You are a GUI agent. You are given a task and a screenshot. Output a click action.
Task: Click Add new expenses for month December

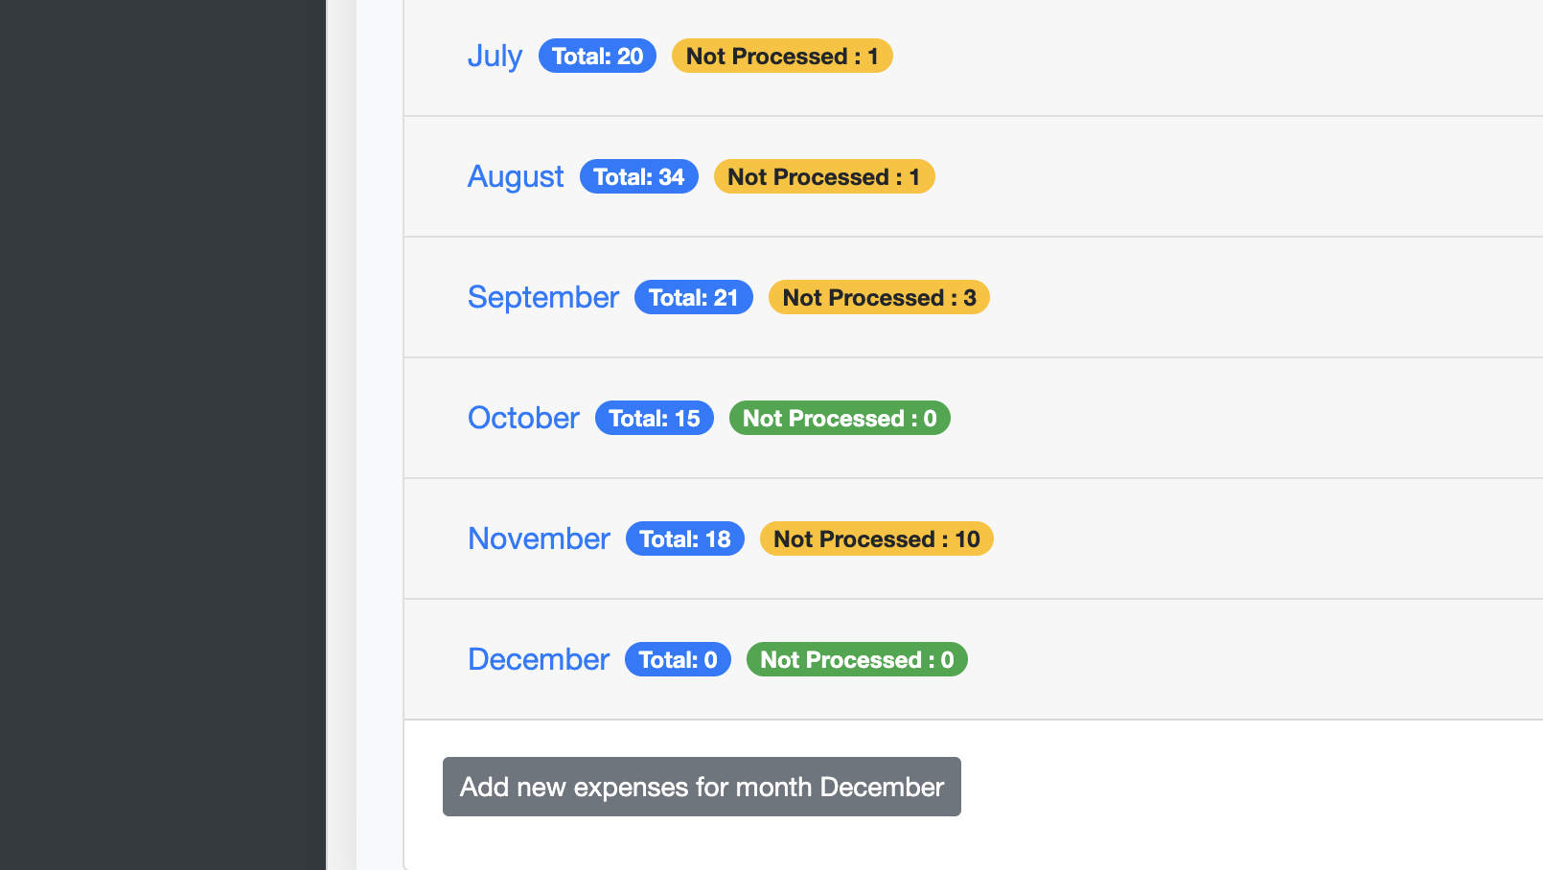coord(702,787)
